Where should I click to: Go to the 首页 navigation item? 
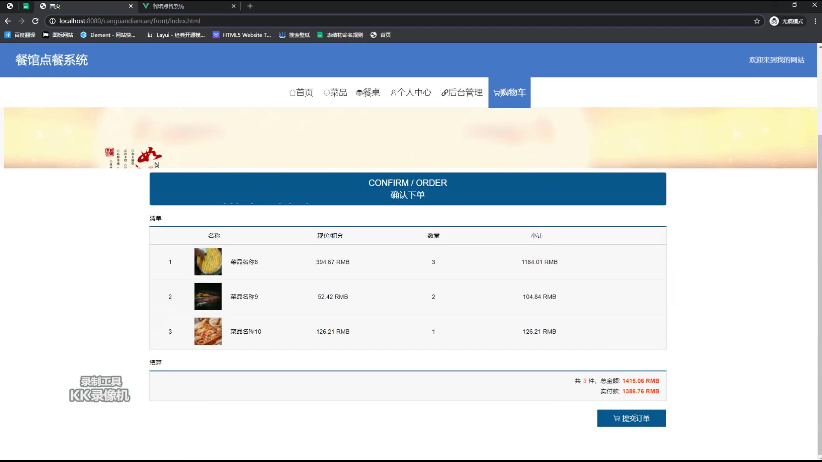click(x=301, y=92)
